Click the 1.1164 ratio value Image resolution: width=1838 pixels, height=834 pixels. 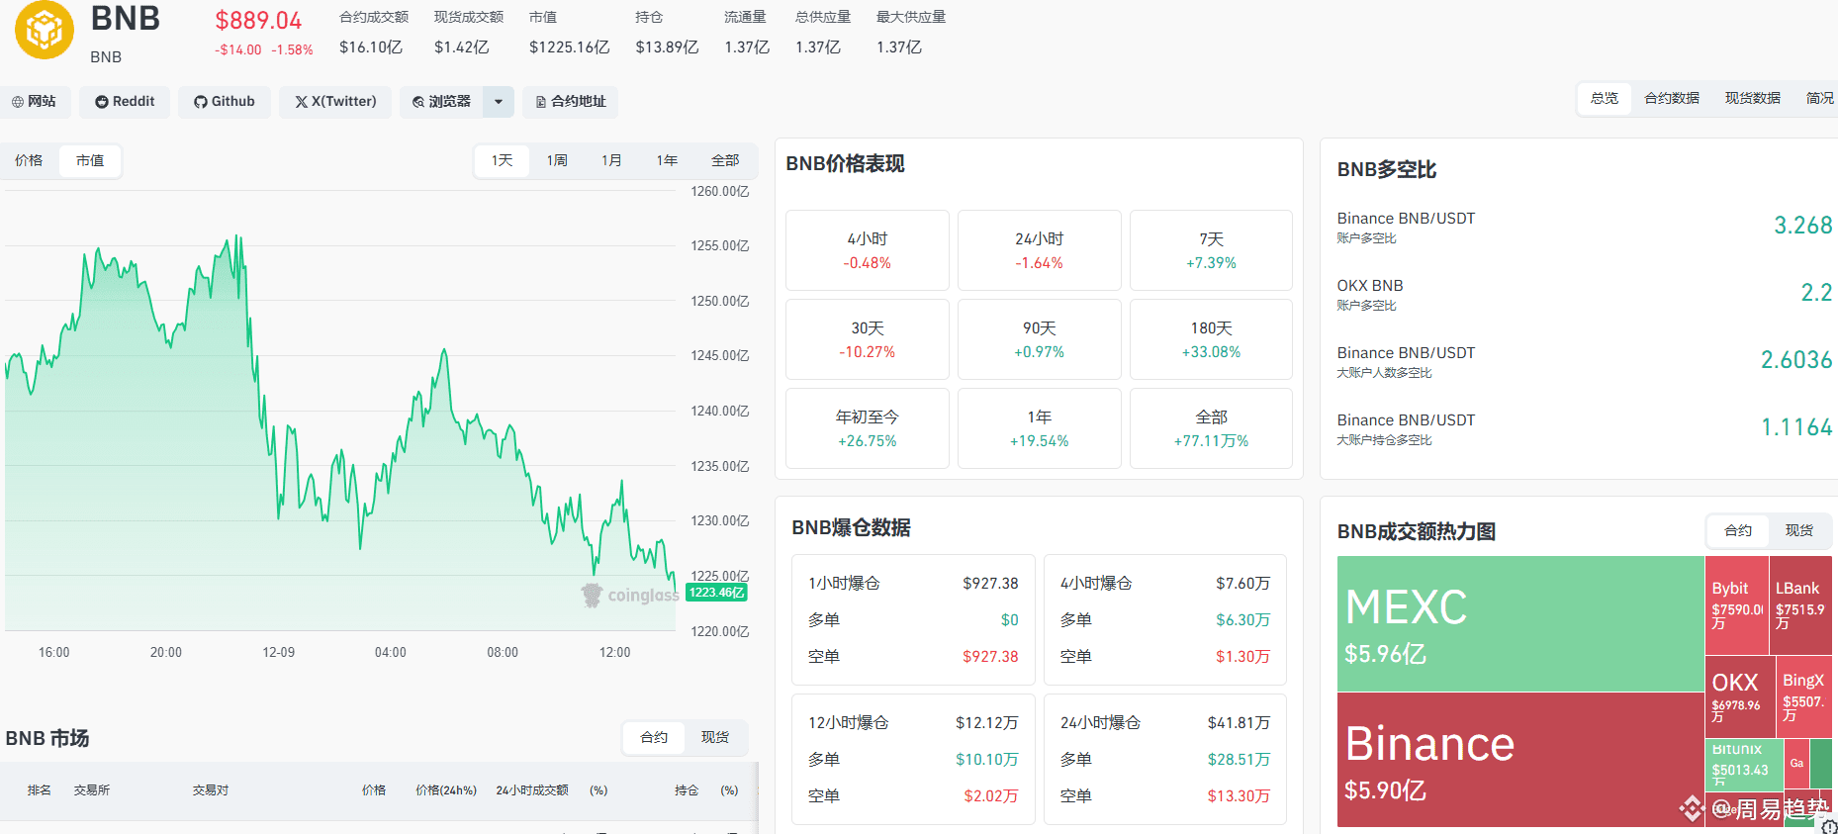tap(1796, 427)
